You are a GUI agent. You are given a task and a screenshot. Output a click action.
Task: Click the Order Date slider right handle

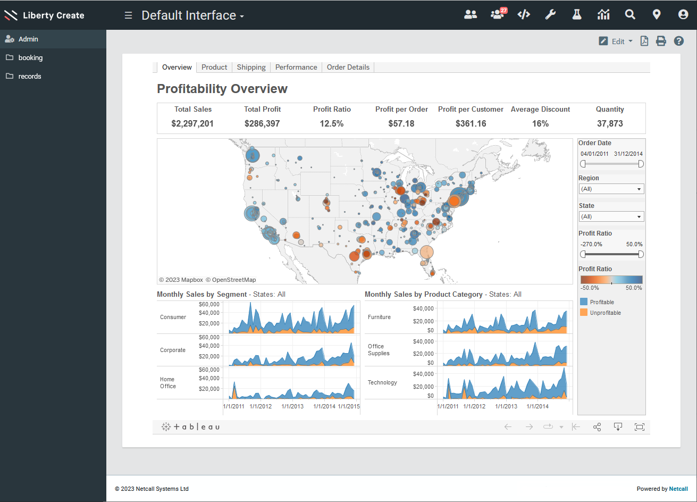click(641, 164)
